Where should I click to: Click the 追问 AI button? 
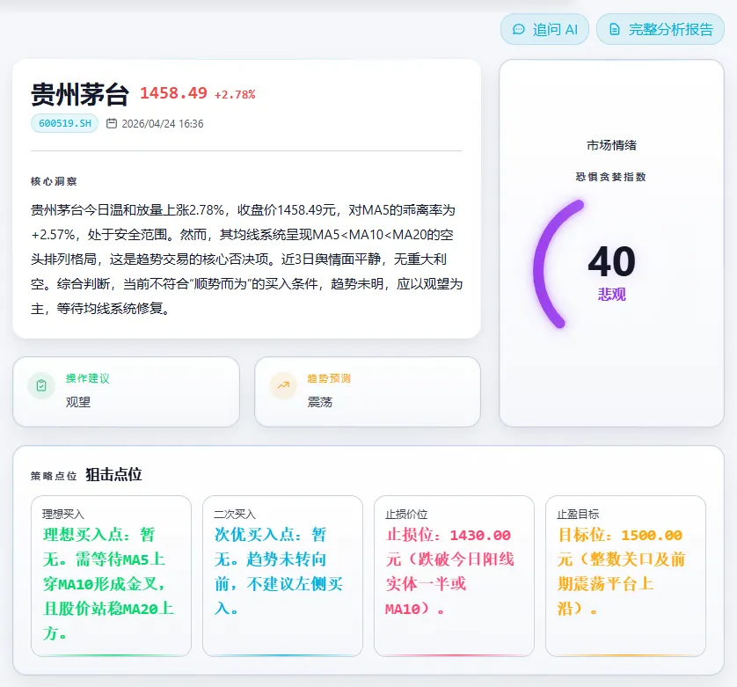(x=544, y=29)
